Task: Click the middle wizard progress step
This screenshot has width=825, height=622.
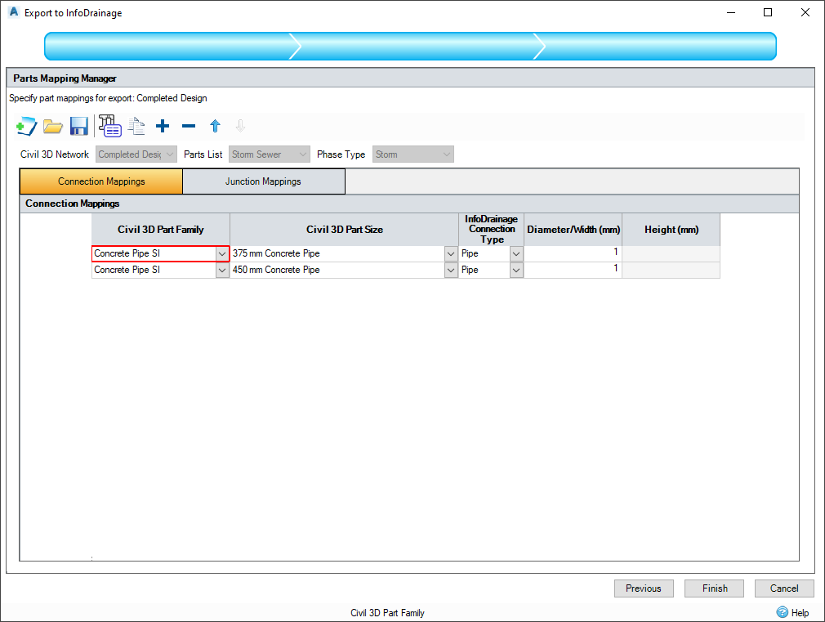Action: 417,47
